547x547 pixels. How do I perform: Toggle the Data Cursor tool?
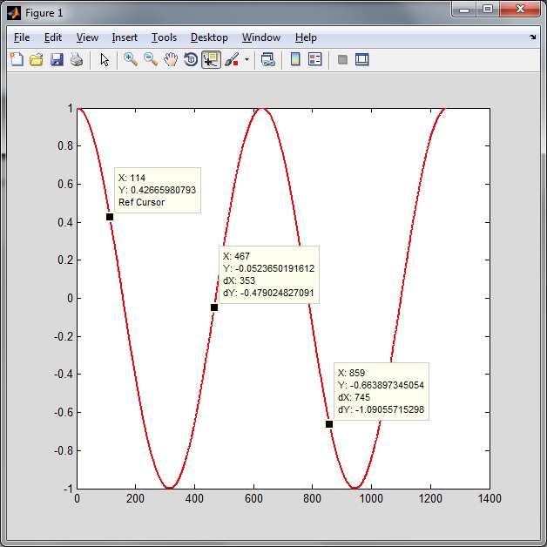211,59
